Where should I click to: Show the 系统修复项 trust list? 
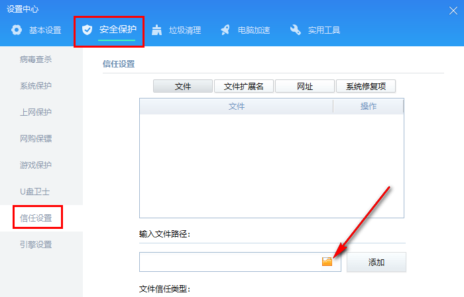pyautogui.click(x=366, y=86)
